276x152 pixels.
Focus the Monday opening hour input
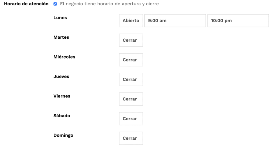tap(175, 21)
